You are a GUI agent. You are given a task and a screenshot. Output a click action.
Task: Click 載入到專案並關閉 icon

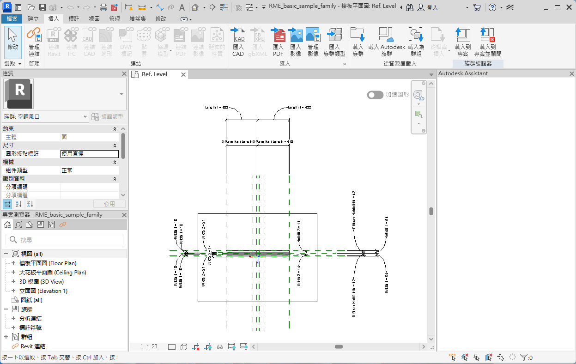(x=487, y=41)
